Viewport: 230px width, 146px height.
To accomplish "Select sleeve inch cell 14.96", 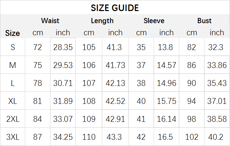I will [166, 83].
